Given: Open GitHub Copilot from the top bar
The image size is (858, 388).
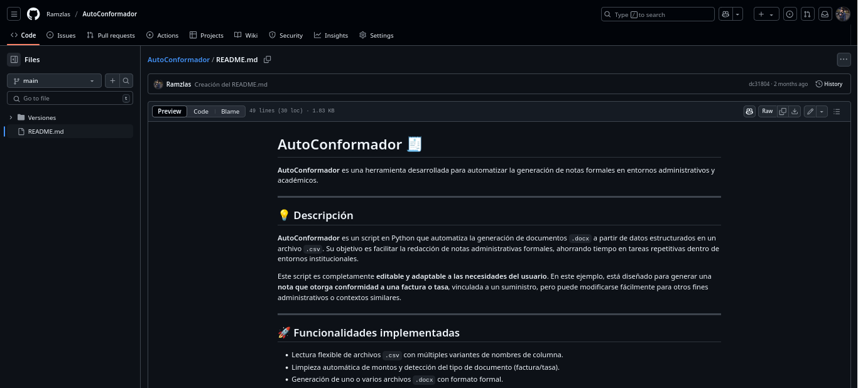Looking at the screenshot, I should point(725,14).
